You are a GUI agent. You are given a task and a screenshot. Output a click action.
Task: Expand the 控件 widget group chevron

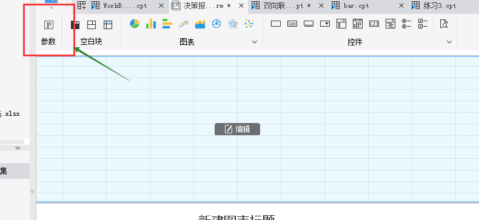coord(449,42)
